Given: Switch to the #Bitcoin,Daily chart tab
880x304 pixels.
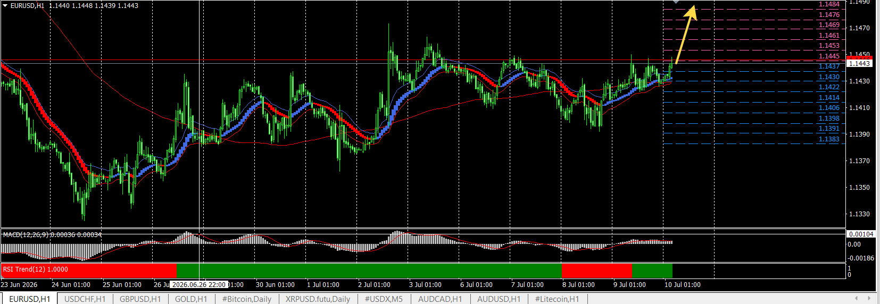Looking at the screenshot, I should pos(247,299).
